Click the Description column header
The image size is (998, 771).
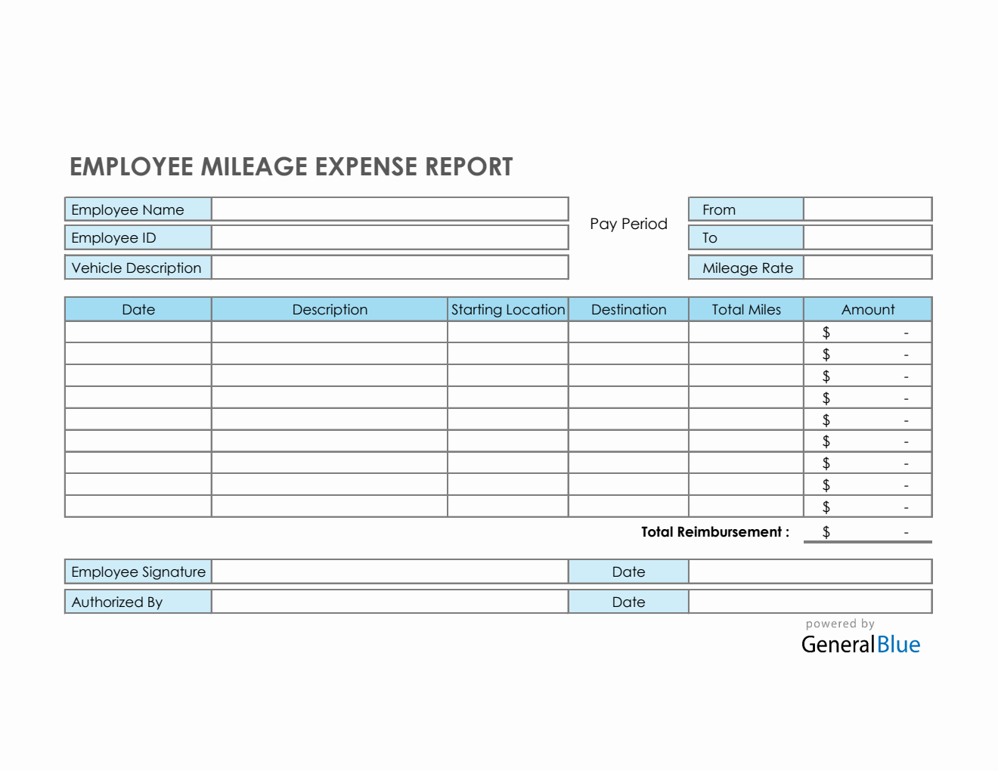click(x=330, y=309)
